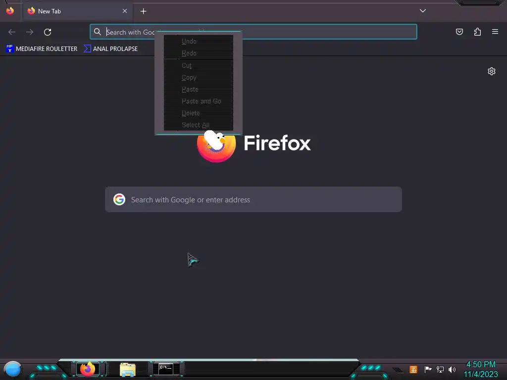The image size is (507, 380).
Task: Open the Firefox application hamburger menu
Action: [495, 32]
